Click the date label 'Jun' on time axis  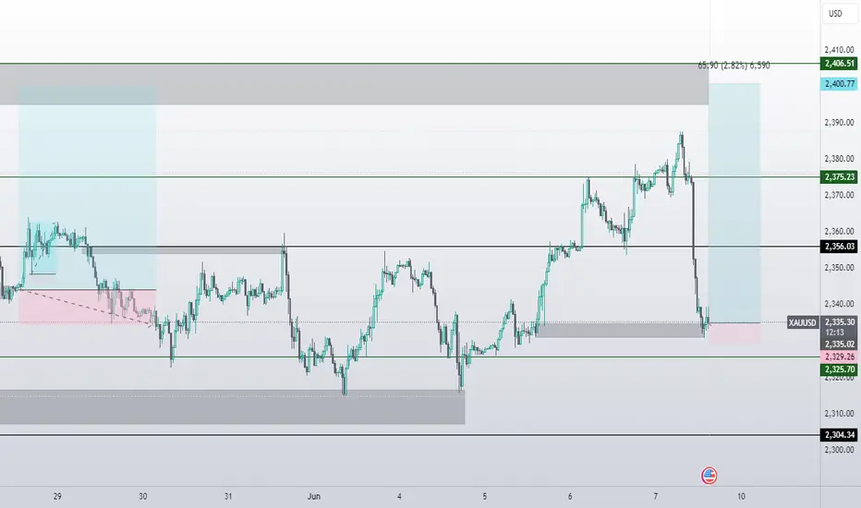pyautogui.click(x=313, y=497)
